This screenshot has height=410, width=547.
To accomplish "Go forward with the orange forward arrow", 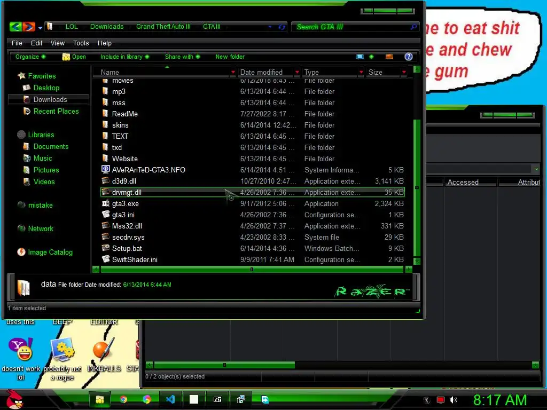I will pyautogui.click(x=29, y=27).
